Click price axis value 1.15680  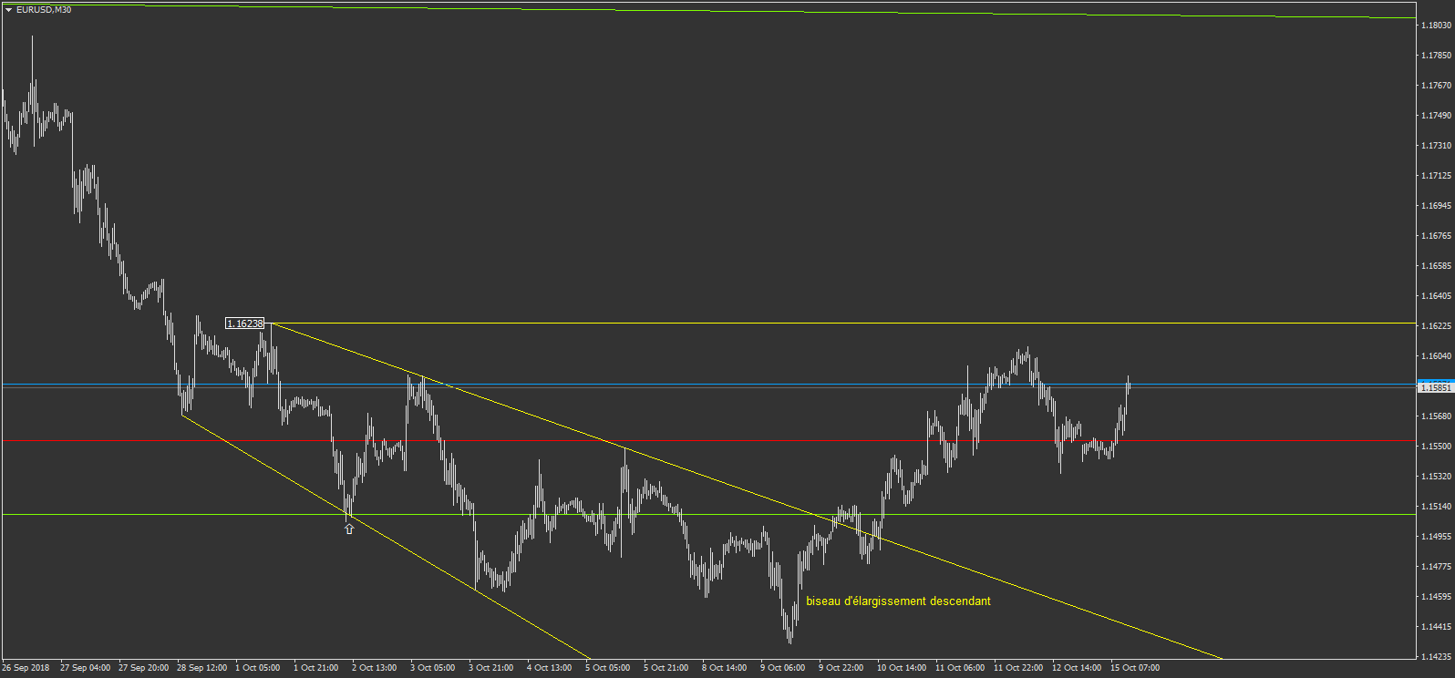1436,416
